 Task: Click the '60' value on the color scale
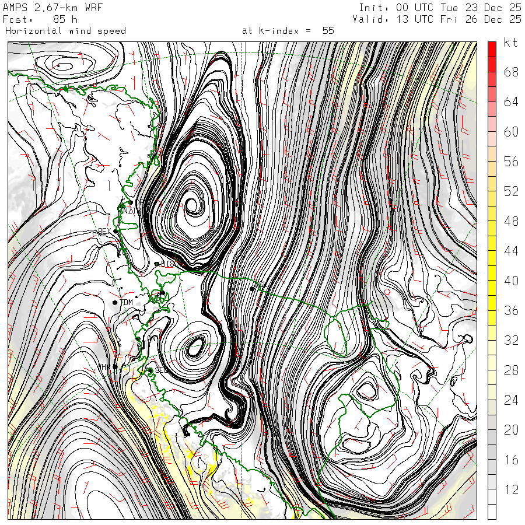coord(511,132)
